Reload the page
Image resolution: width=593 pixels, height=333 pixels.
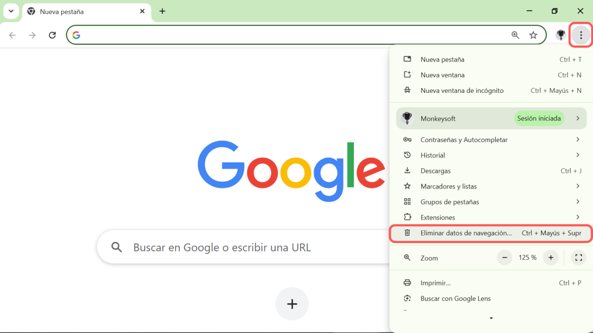(52, 35)
